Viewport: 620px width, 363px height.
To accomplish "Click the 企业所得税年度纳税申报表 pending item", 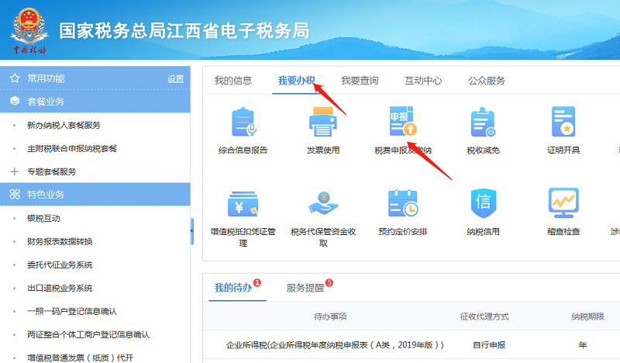I will click(335, 345).
